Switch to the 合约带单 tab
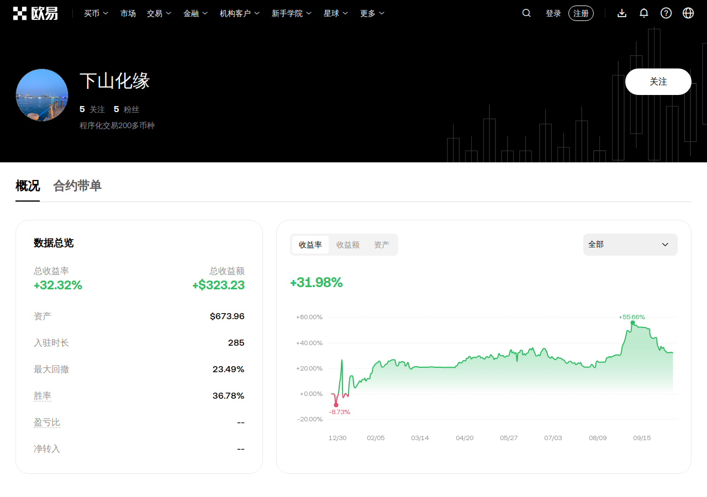Viewport: 707px width, 497px height. (x=77, y=186)
